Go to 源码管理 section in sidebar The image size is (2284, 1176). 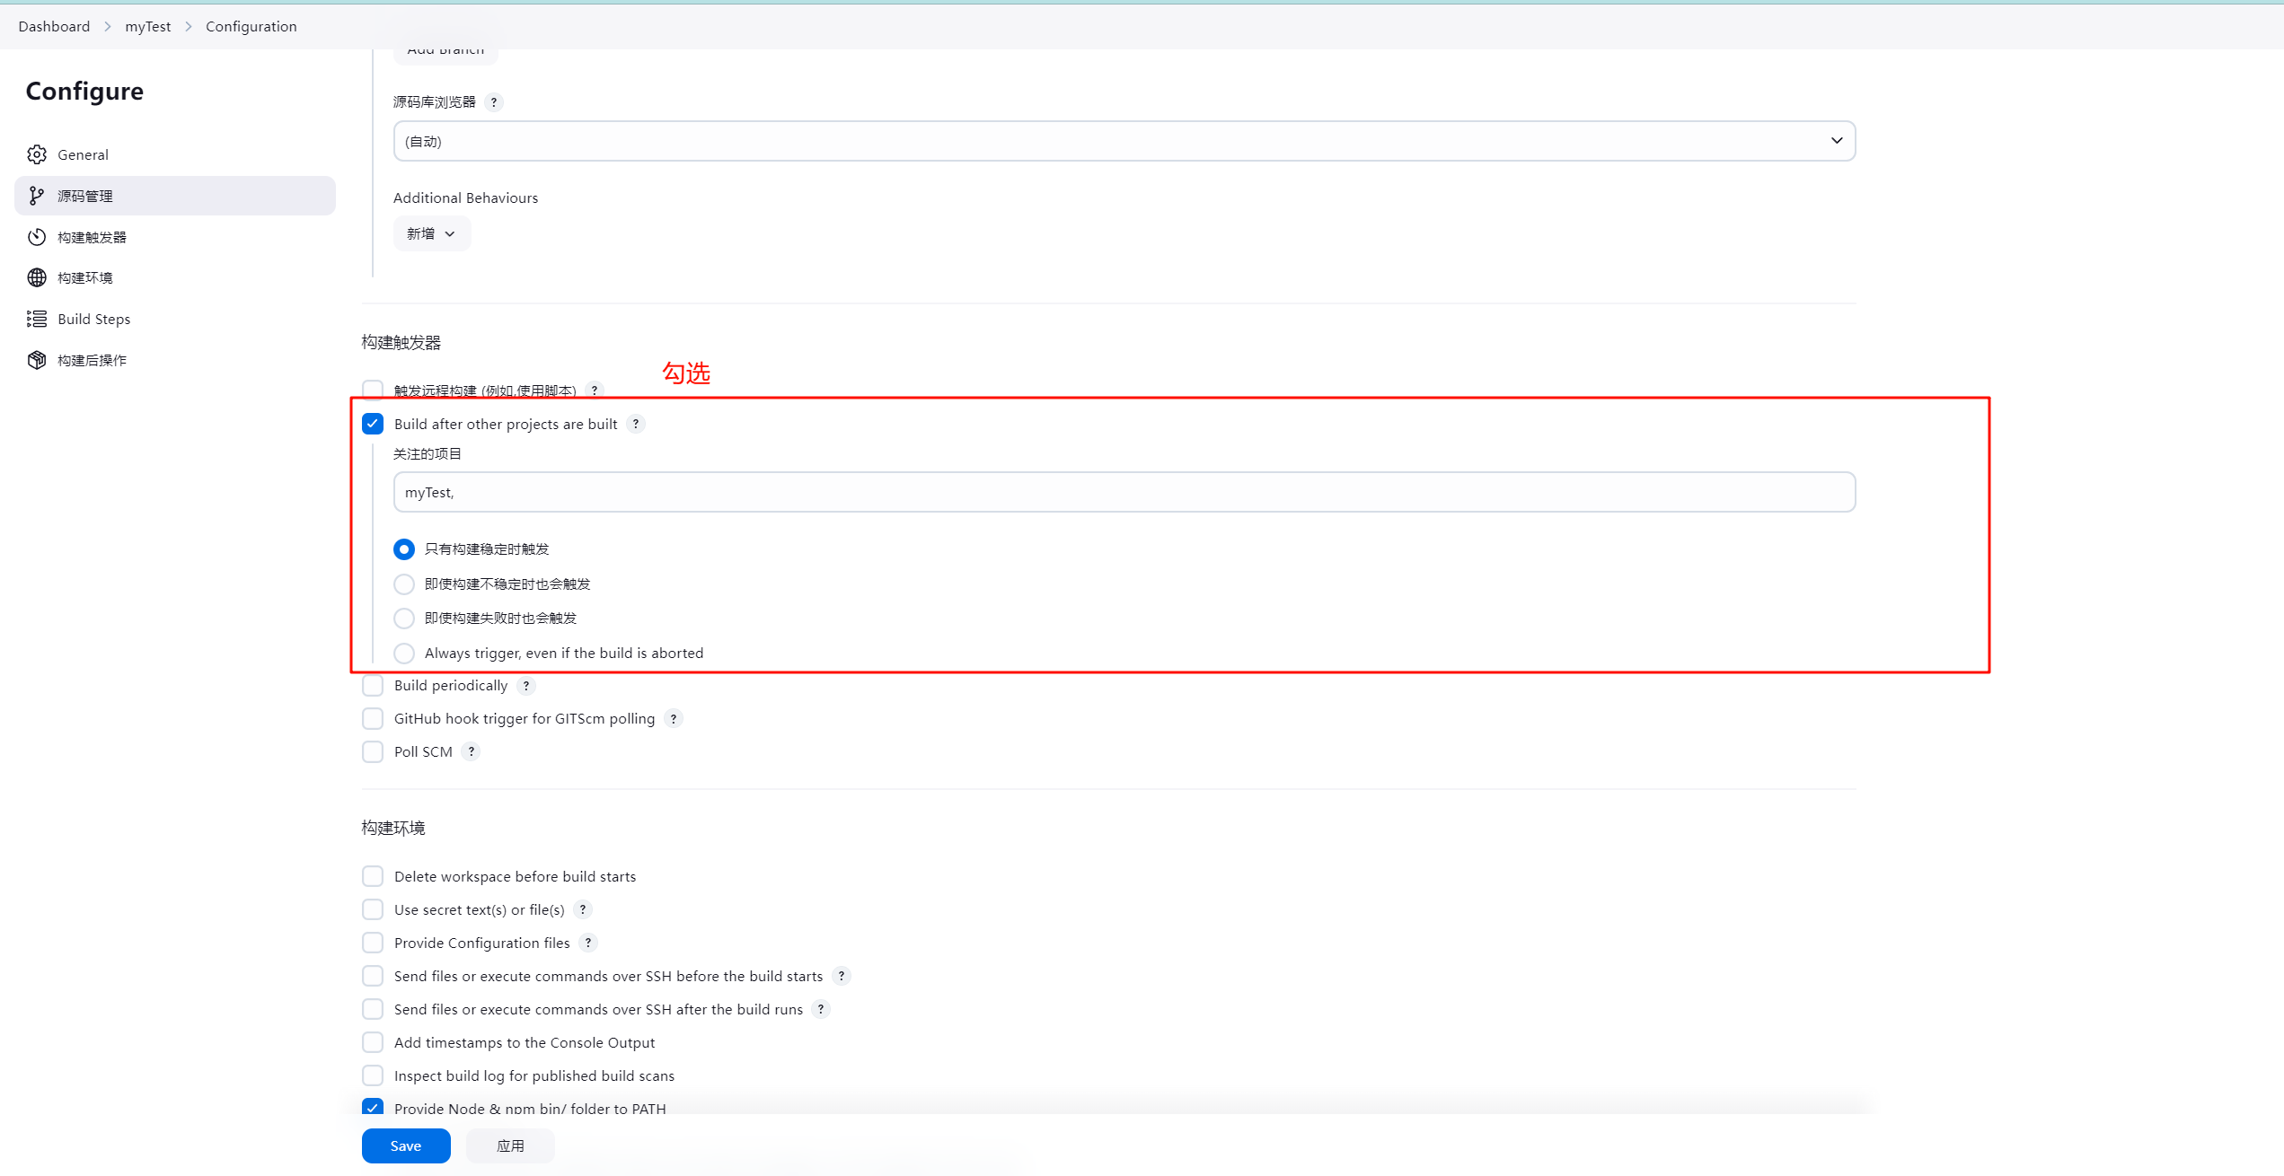pyautogui.click(x=175, y=196)
